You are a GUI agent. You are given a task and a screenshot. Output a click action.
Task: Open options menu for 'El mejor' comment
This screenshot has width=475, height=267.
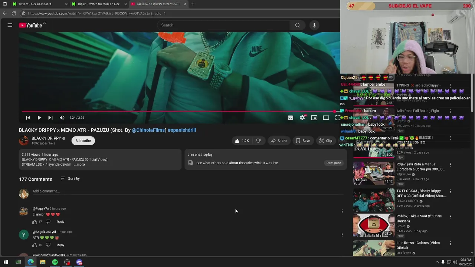pyautogui.click(x=342, y=211)
